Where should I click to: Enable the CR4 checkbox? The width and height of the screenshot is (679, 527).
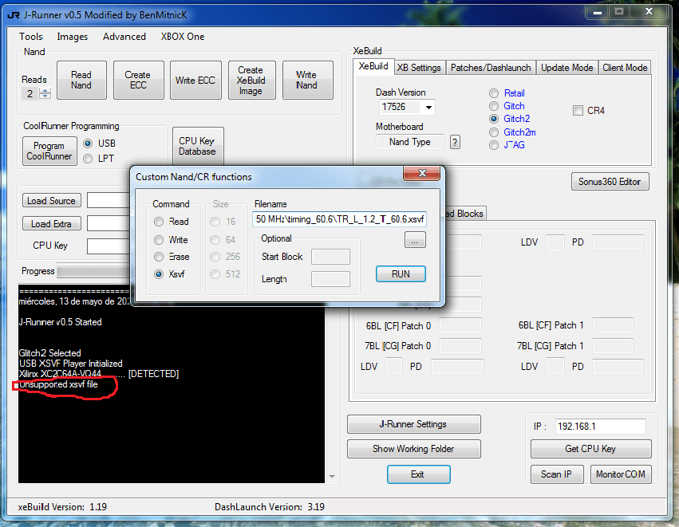[x=578, y=111]
